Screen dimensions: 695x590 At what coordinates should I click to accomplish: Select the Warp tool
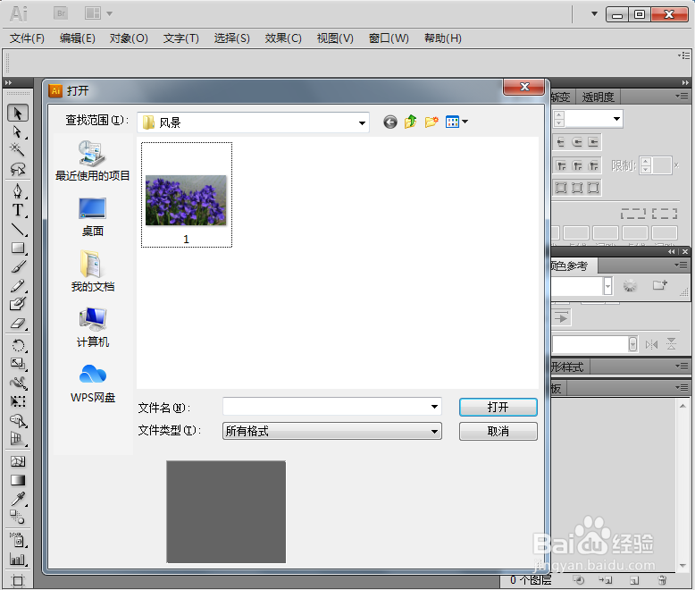[x=18, y=383]
